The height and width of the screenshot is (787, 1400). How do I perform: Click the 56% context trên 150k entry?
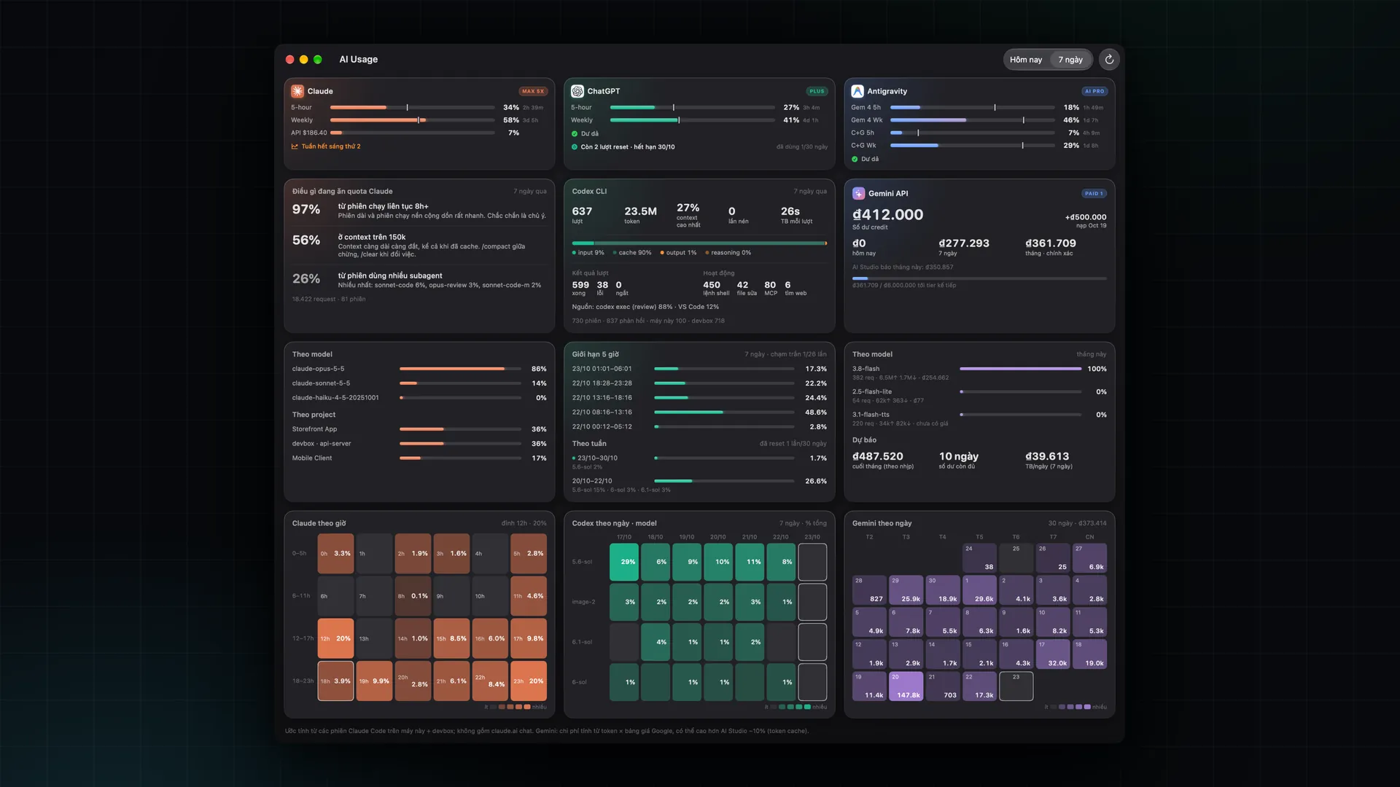(x=419, y=245)
